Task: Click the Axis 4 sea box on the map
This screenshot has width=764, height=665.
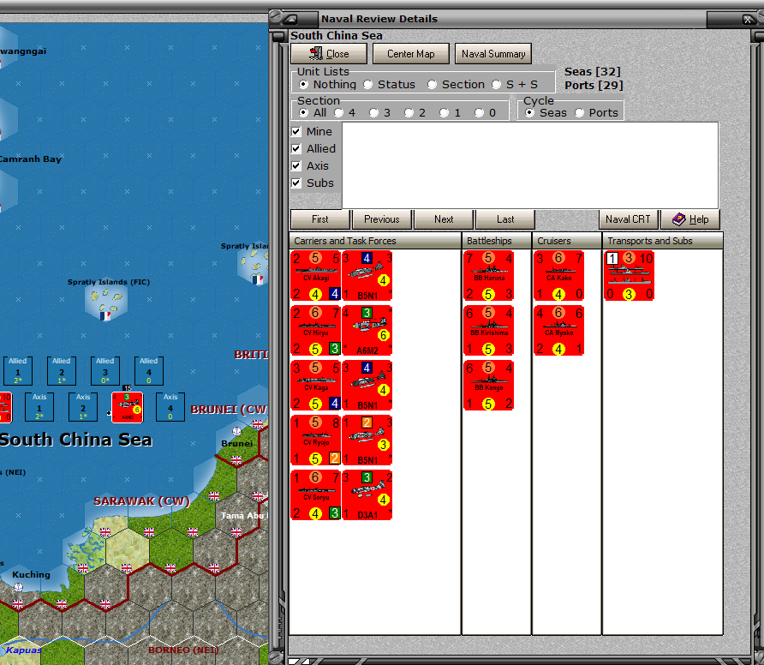Action: coord(170,406)
